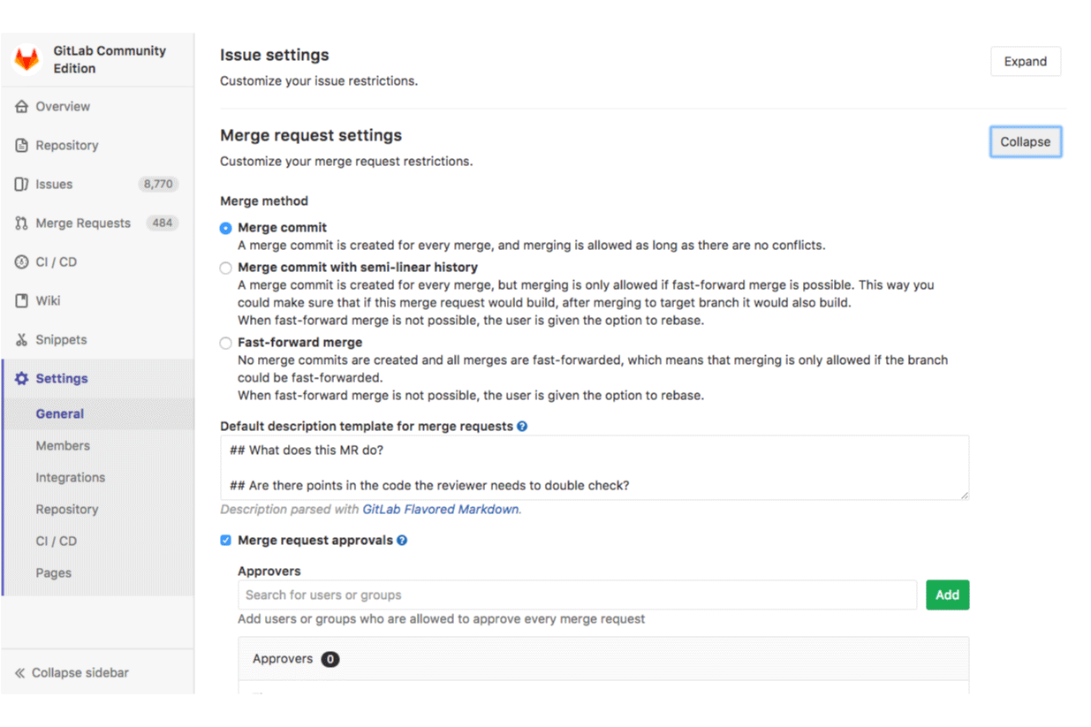The image size is (1091, 727).
Task: Select the Merge commit radio button
Action: click(225, 227)
